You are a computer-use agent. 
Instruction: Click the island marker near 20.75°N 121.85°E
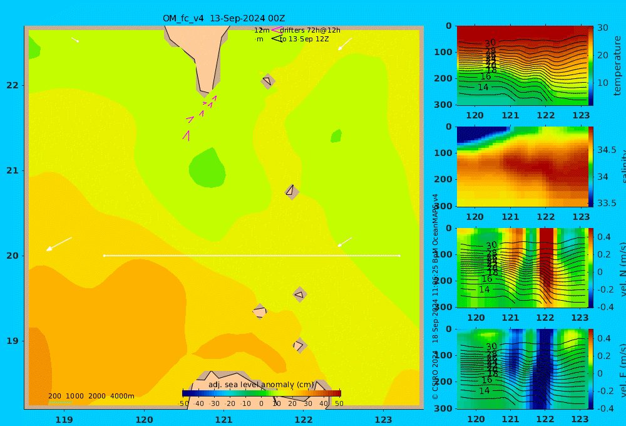tap(292, 192)
